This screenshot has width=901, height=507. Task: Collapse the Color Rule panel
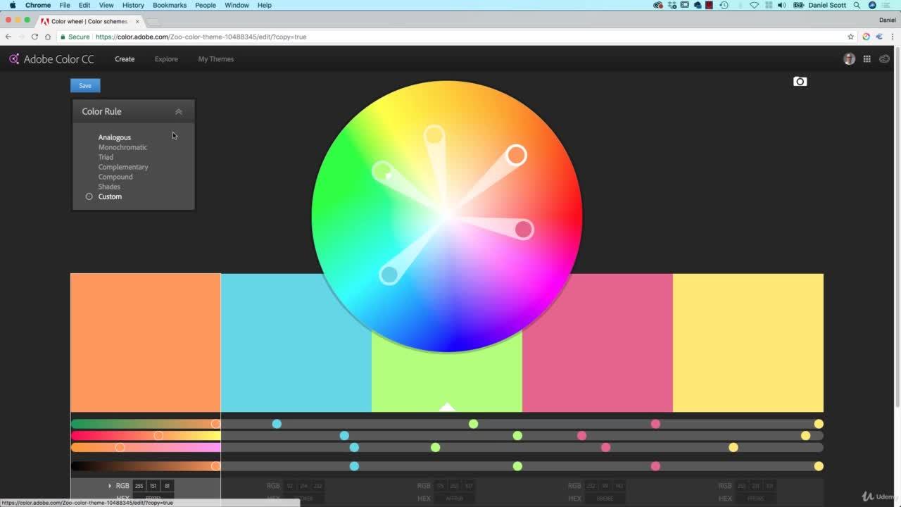[x=178, y=111]
